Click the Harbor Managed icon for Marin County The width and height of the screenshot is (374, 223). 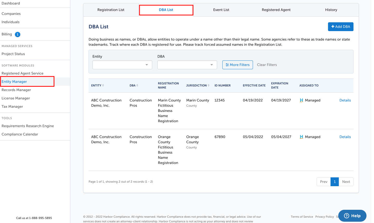click(x=302, y=100)
